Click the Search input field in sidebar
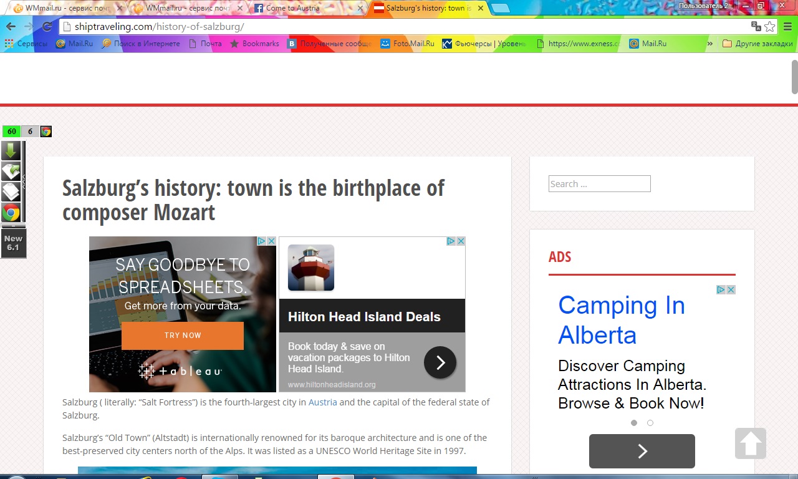Viewport: 798px width, 479px height. 599,184
